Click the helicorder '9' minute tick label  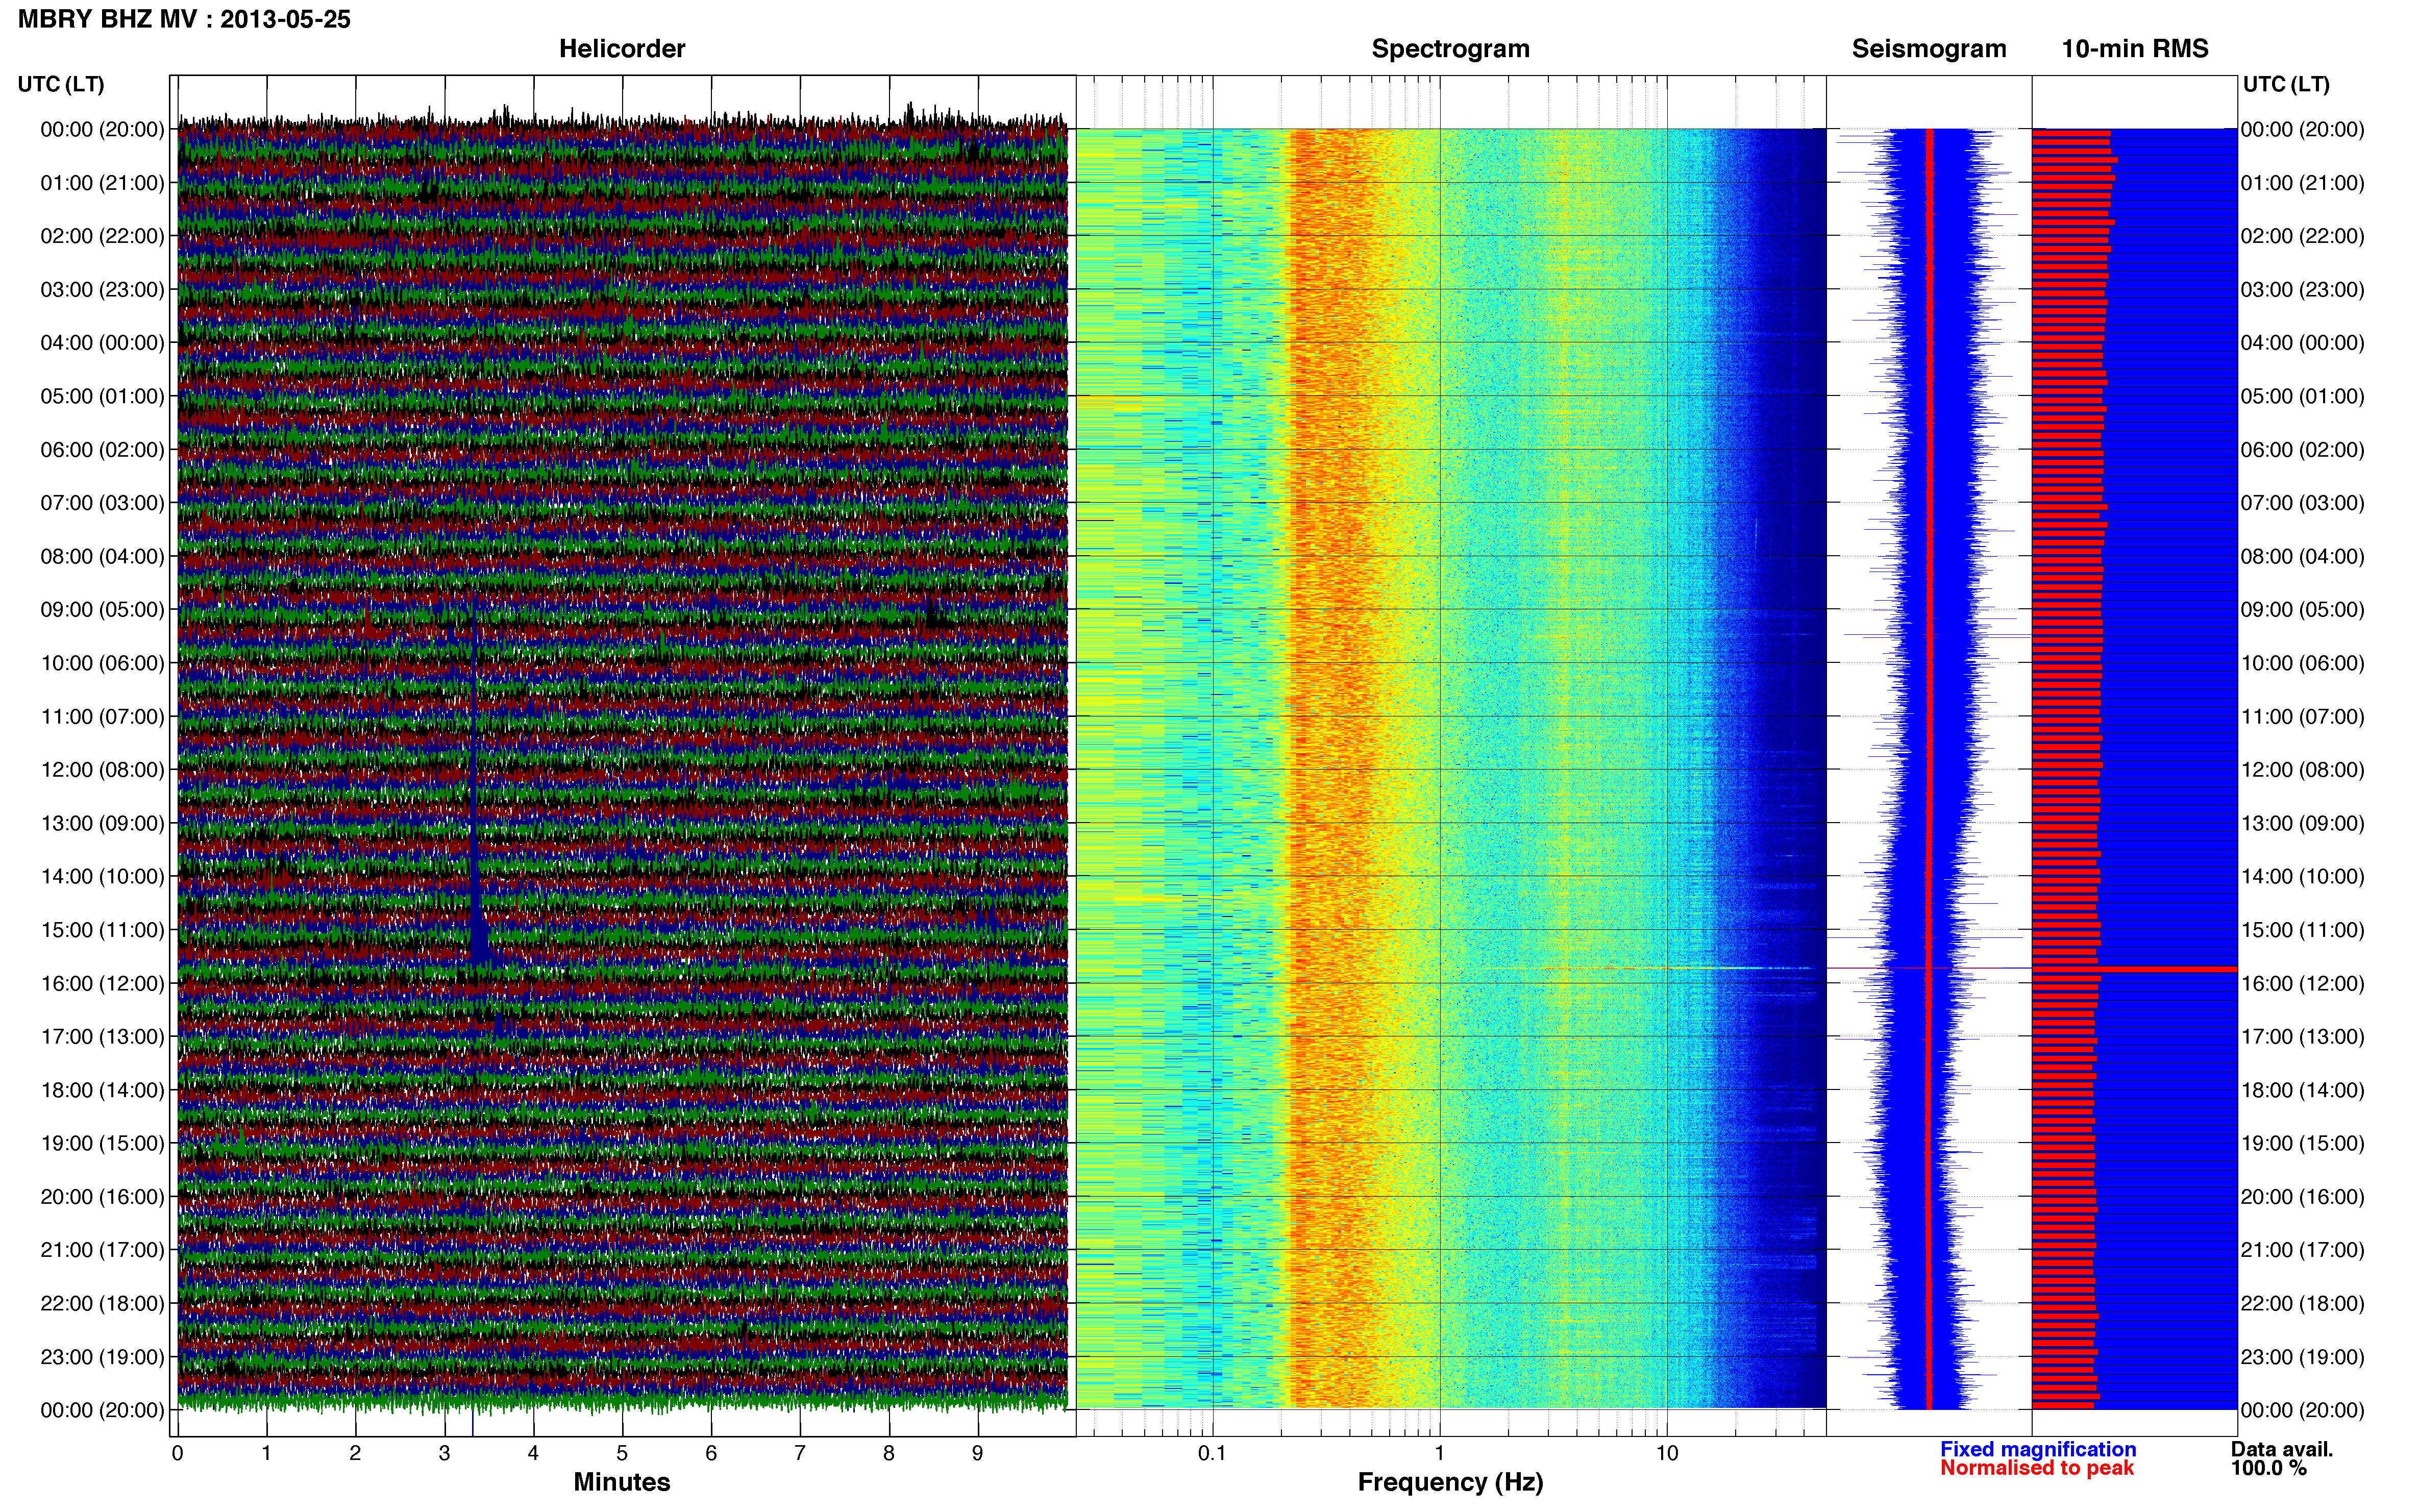[978, 1453]
